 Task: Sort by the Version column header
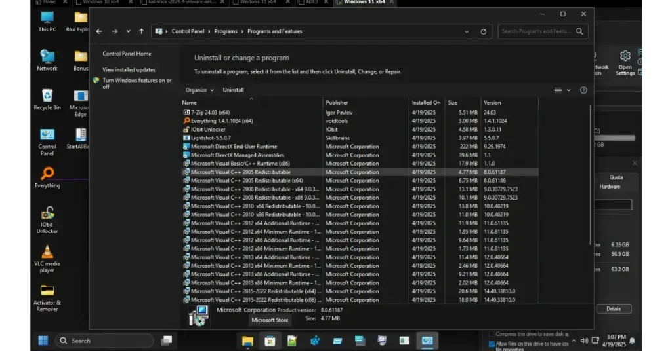pyautogui.click(x=509, y=103)
